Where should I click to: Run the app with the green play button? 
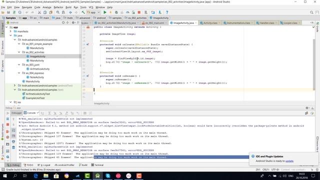(105, 12)
